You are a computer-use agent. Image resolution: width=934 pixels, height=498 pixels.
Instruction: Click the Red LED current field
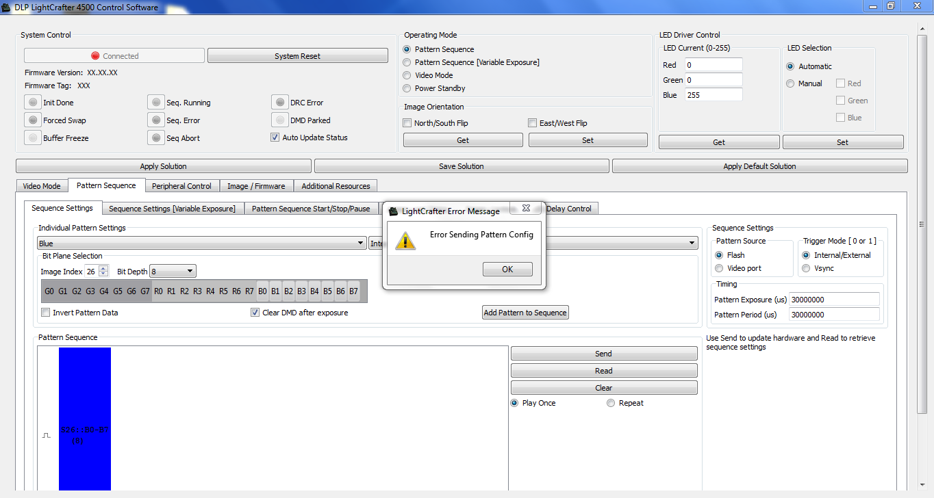[714, 65]
